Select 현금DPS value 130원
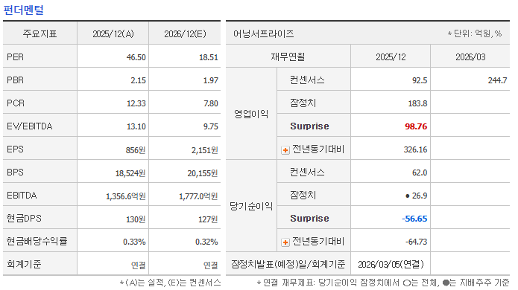Viewport: 518px width, 290px height. coord(136,219)
